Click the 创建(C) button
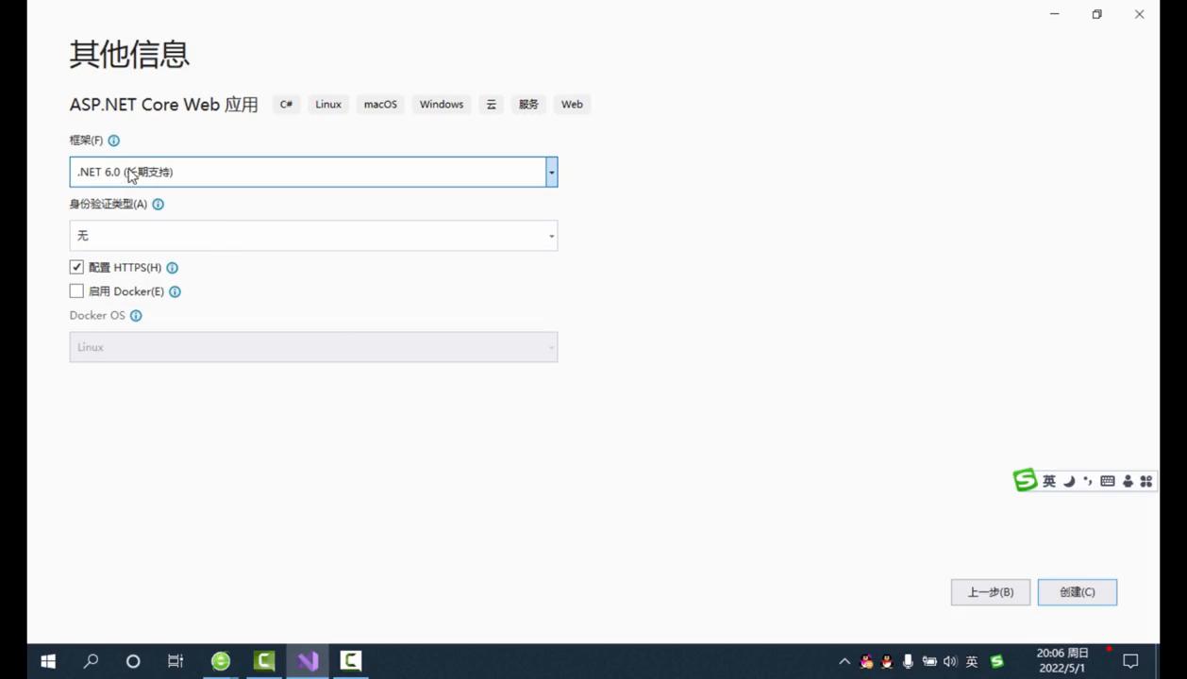Screen dimensions: 1187x679 (1077, 591)
